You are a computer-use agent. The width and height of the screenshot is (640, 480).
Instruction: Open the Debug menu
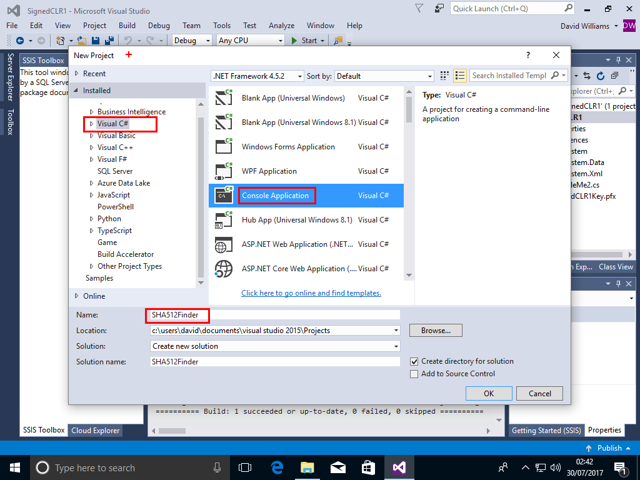(159, 26)
